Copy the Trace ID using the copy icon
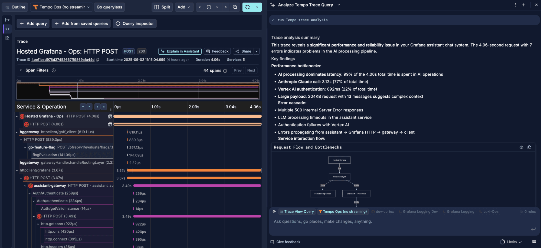Viewport: 541px width, 248px height. click(98, 59)
